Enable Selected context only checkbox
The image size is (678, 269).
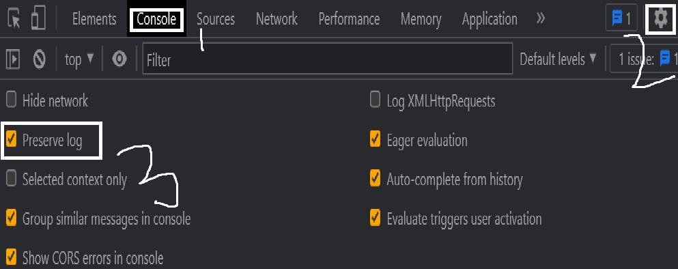point(11,179)
